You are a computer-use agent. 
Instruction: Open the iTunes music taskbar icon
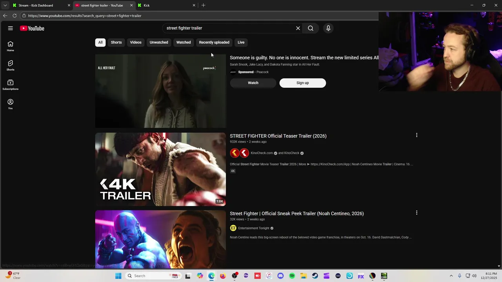pyautogui.click(x=269, y=276)
